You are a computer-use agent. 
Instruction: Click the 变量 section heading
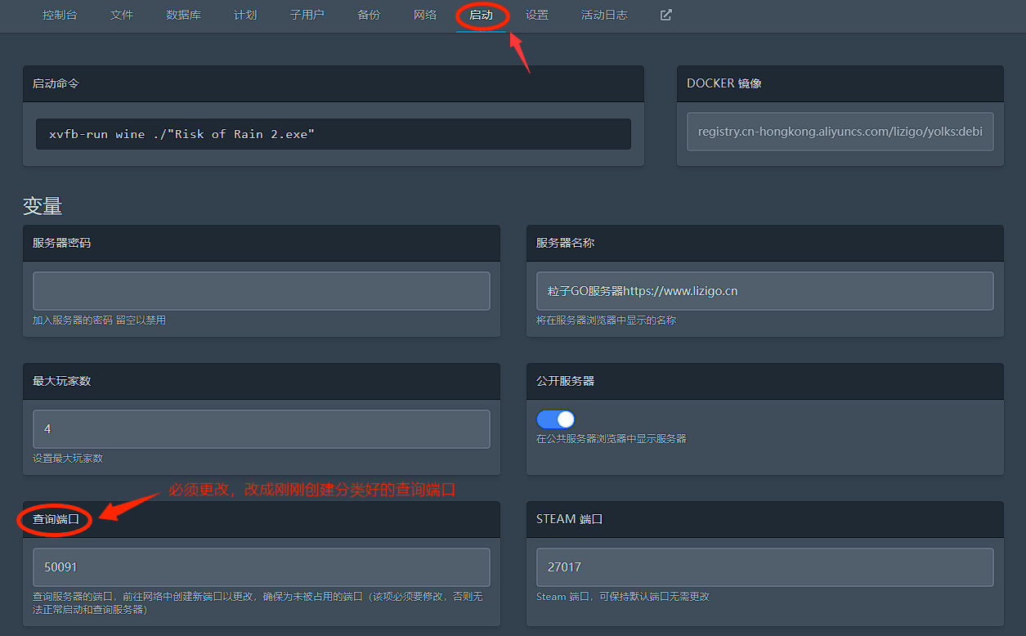point(43,206)
